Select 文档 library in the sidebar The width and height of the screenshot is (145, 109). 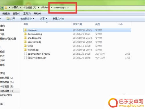2,60
